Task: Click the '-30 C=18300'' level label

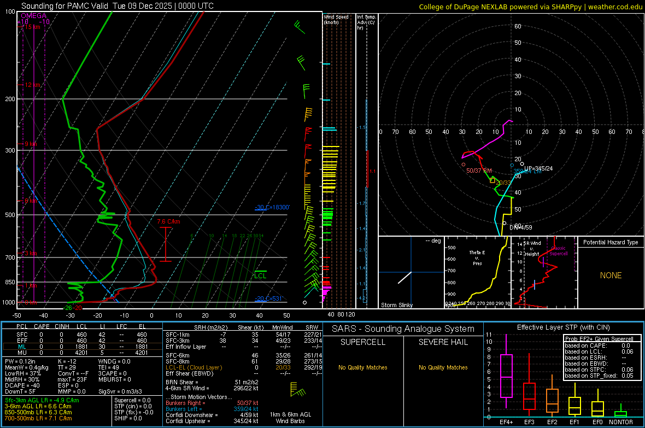Action: coord(272,207)
